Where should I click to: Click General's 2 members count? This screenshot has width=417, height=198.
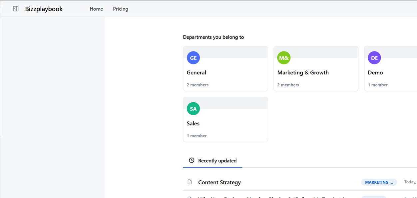198,85
